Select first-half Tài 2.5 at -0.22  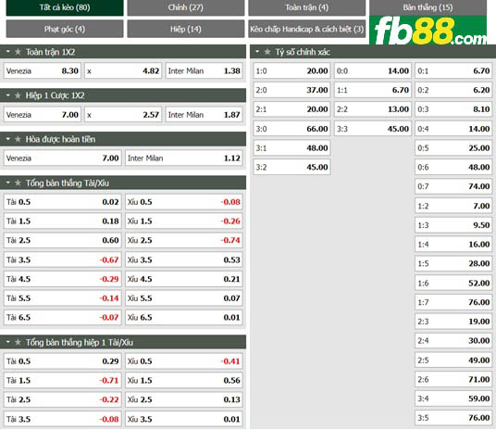(62, 399)
